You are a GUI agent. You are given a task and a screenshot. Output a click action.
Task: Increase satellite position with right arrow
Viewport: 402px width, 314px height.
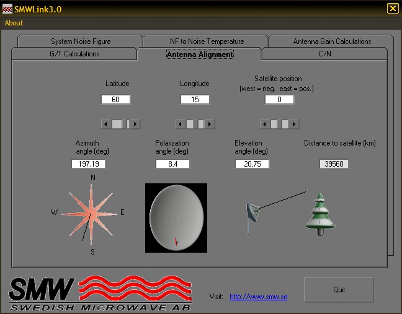(x=294, y=124)
